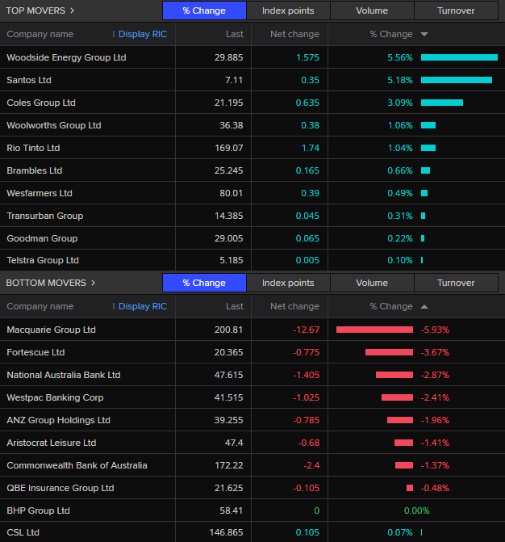Click CSL Ltd net change value 0.105

click(x=307, y=532)
